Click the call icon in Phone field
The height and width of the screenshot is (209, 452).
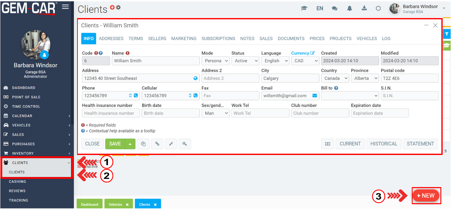pos(136,96)
